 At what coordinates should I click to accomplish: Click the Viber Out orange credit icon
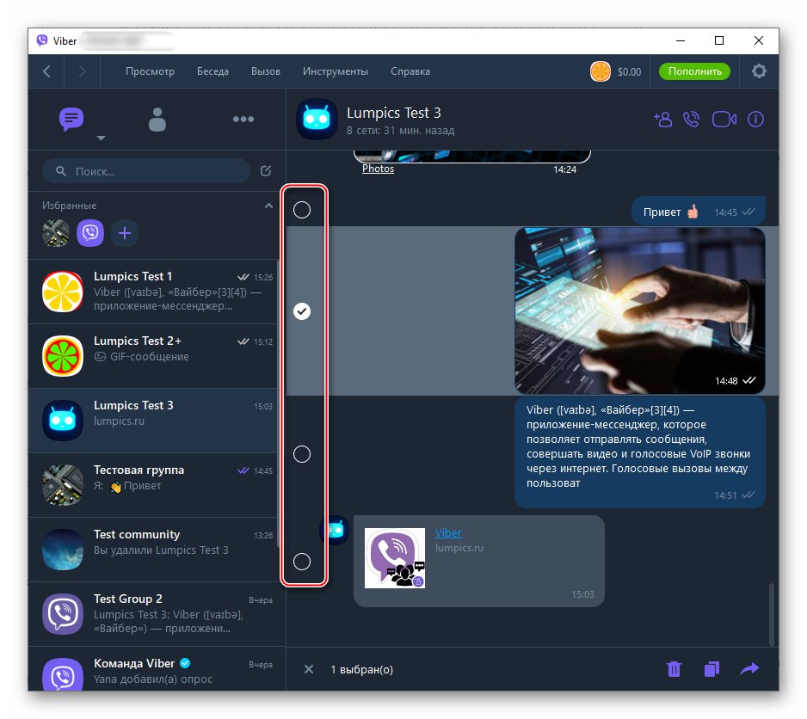601,71
